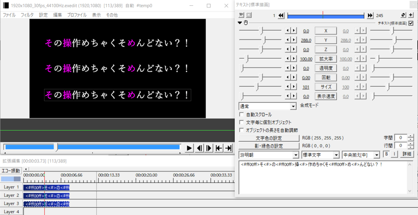Enable オブジェクトの長さを自動調節 checkbox
418x215 pixels.
pos(242,130)
